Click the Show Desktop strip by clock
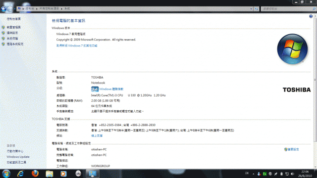Image resolution: width=317 pixels, height=178 pixels. click(x=316, y=174)
